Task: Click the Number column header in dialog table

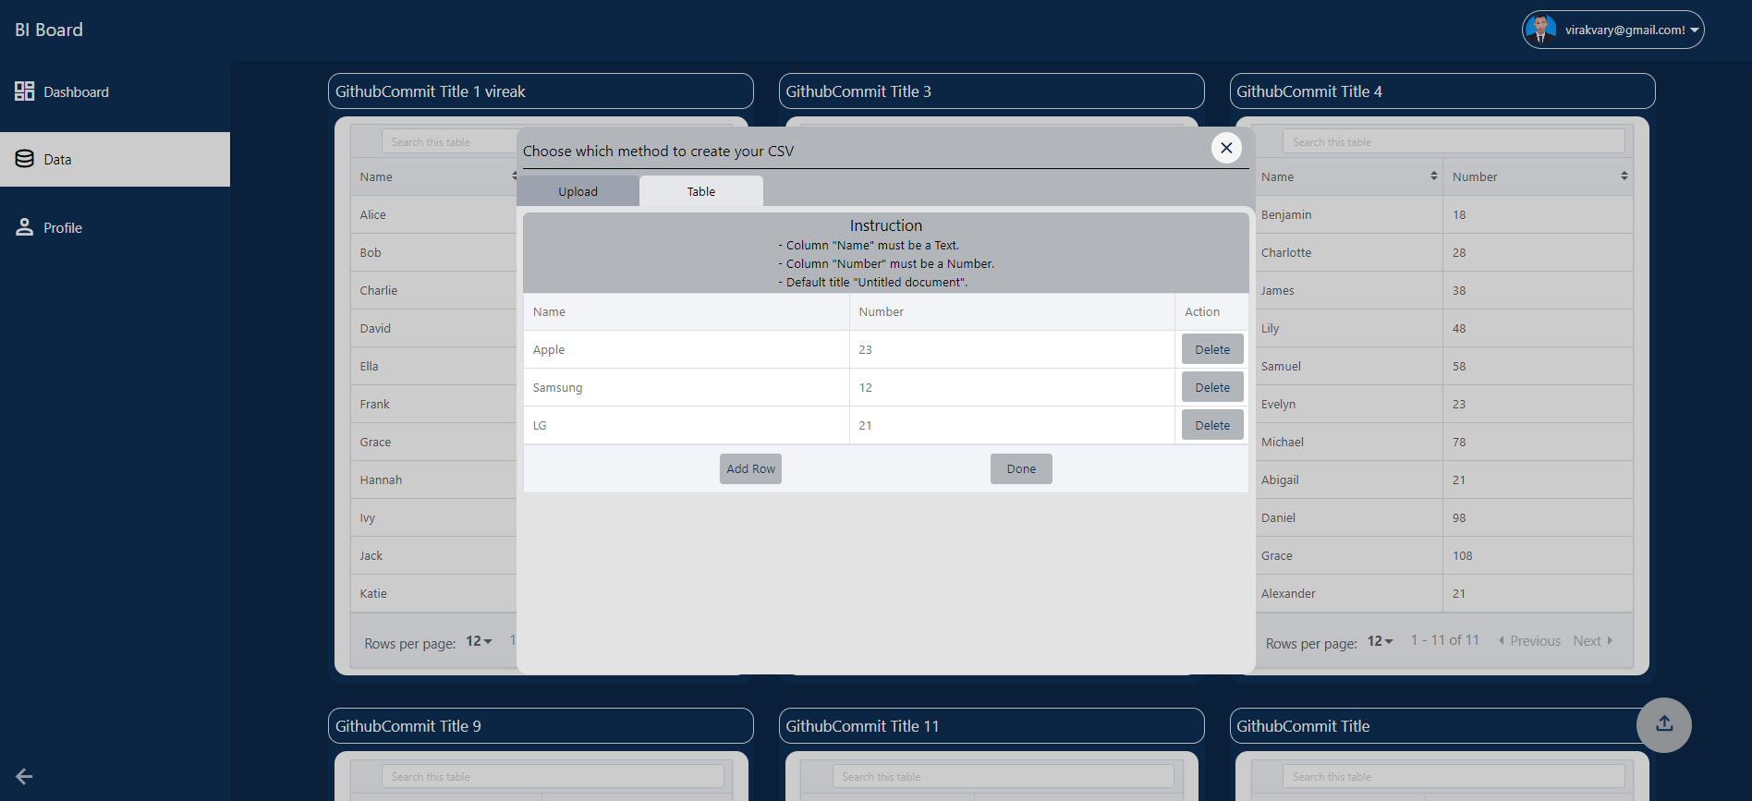Action: [x=1012, y=311]
